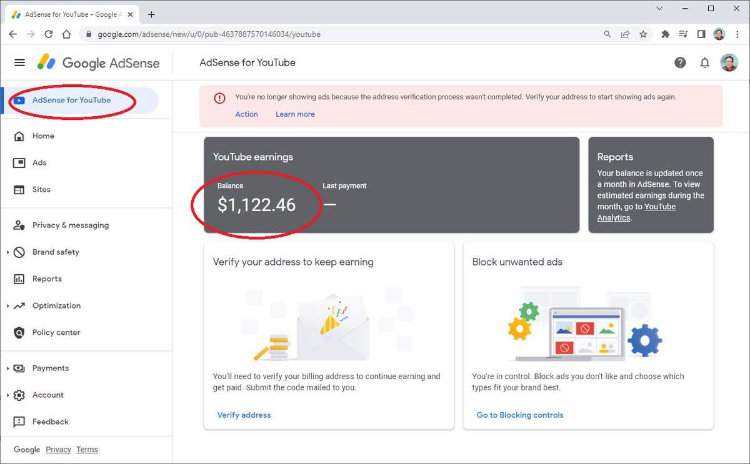Expand the Optimization section arrow
The width and height of the screenshot is (750, 464).
point(7,306)
